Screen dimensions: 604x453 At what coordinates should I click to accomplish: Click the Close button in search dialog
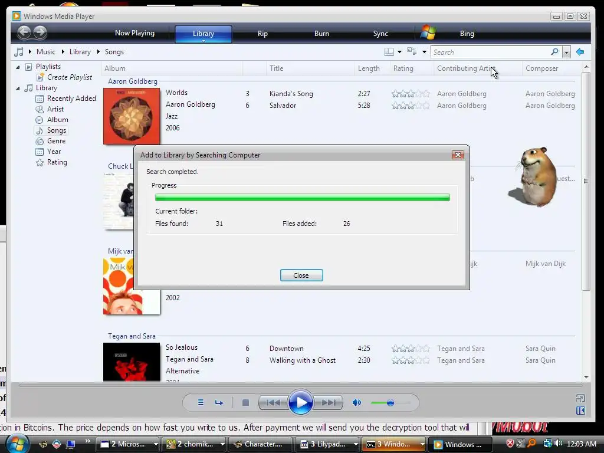click(x=301, y=275)
